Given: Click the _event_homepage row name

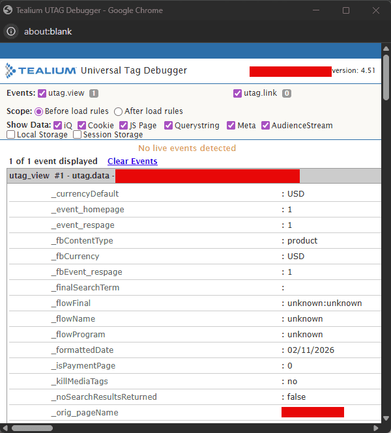Looking at the screenshot, I should tap(87, 210).
